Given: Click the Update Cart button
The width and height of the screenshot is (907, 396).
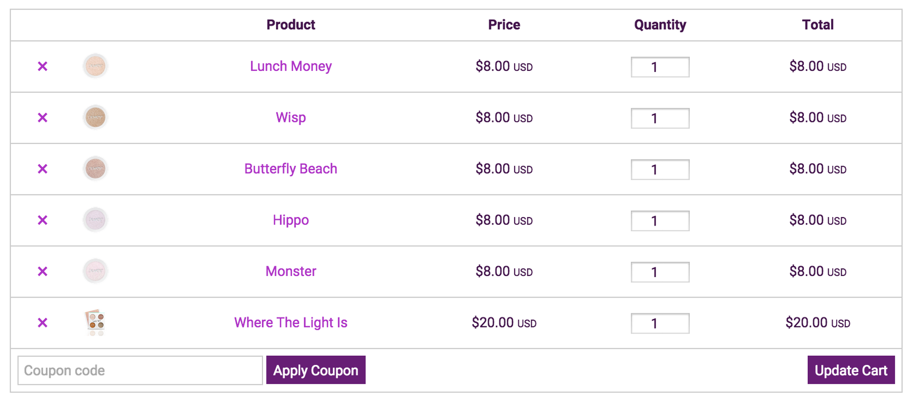Looking at the screenshot, I should pos(851,370).
